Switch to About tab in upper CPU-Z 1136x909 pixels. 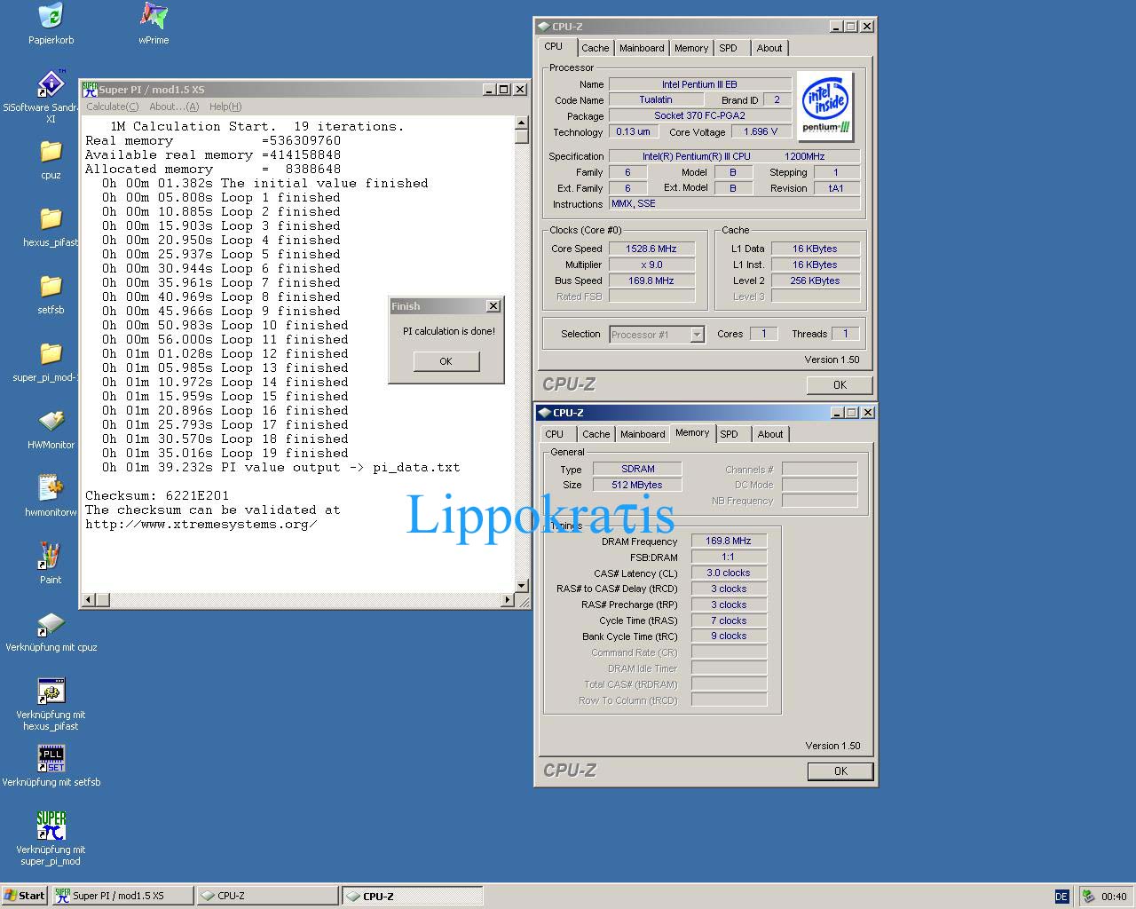[769, 48]
